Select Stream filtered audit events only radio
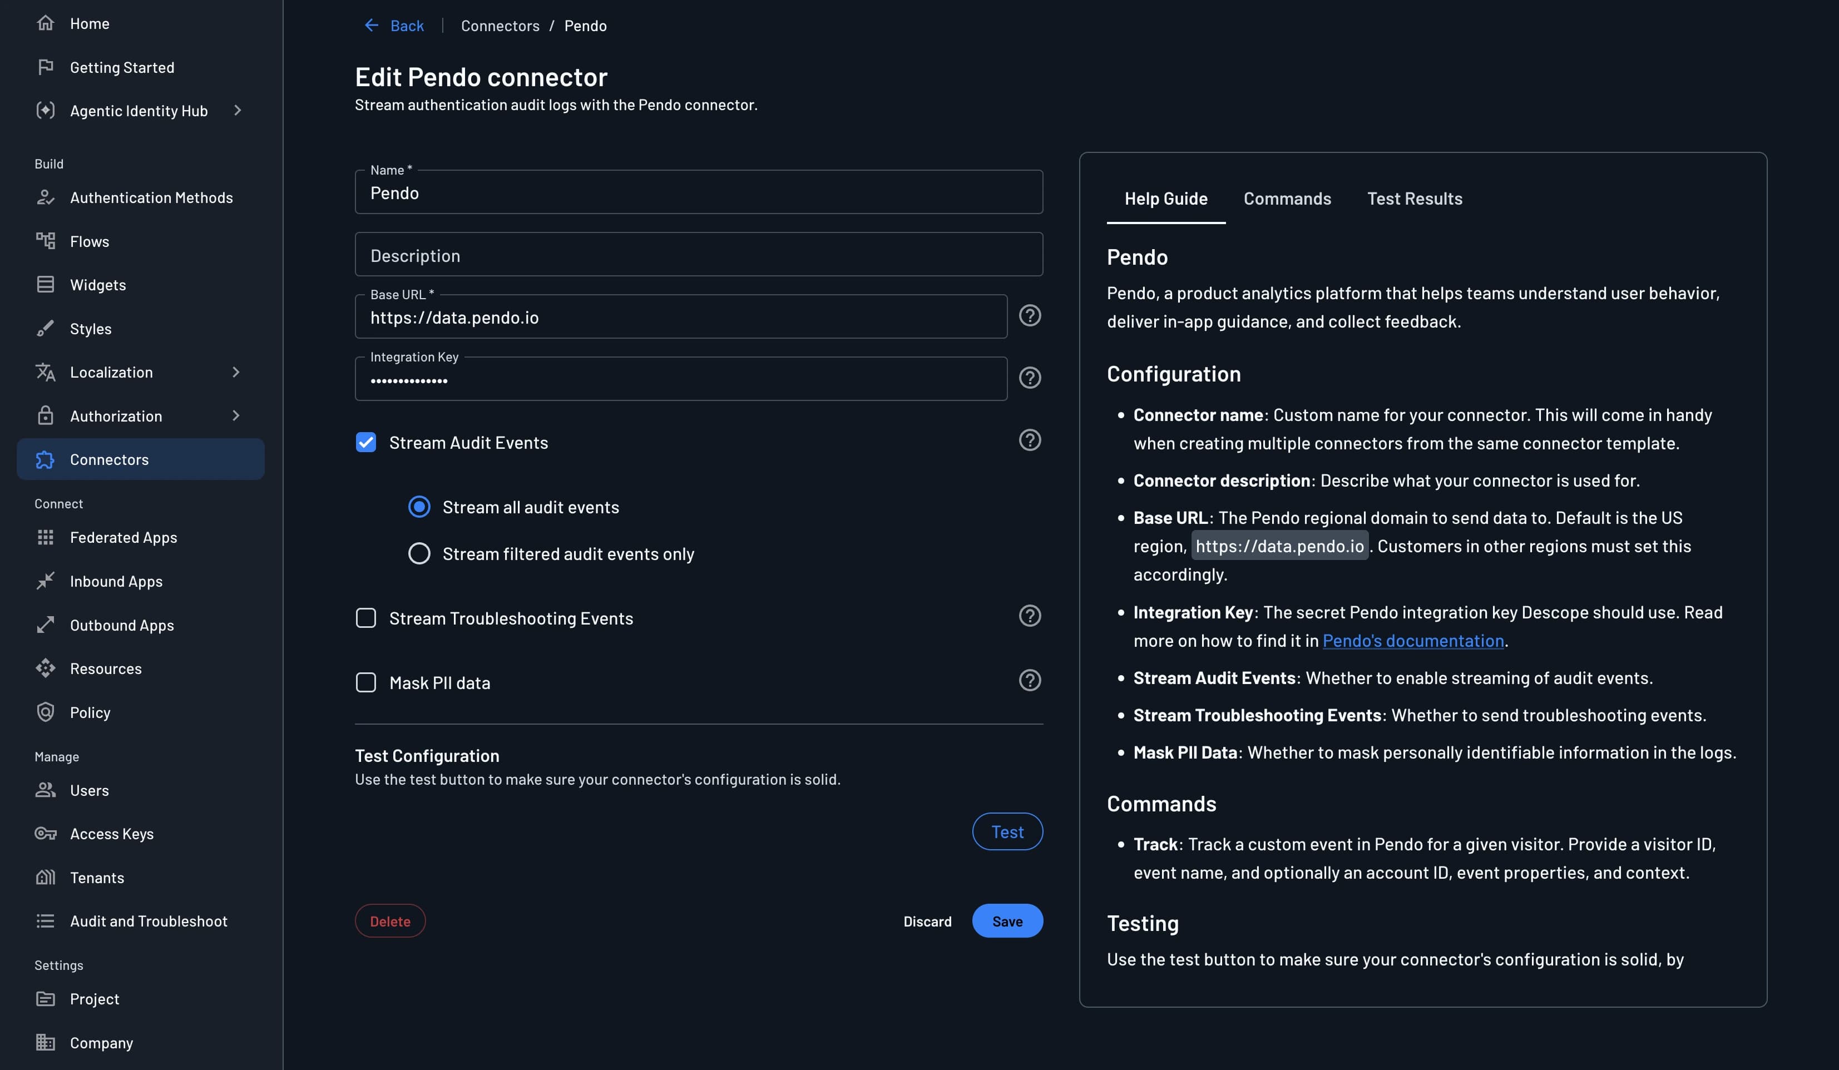Screen dimensions: 1839x1070 click(x=419, y=553)
